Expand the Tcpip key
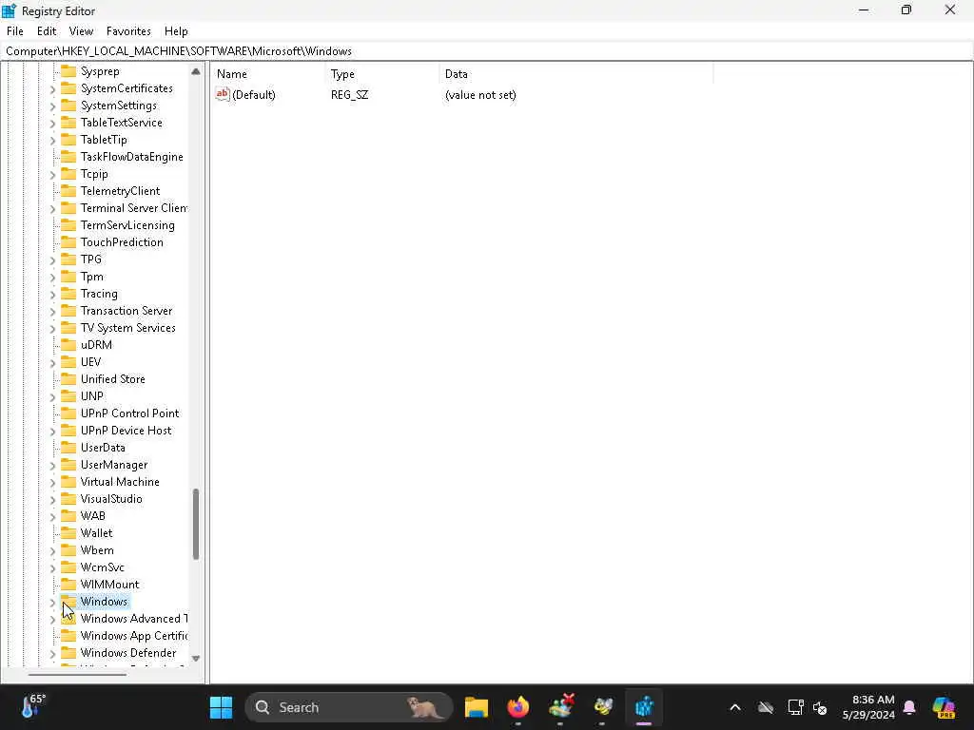This screenshot has height=730, width=974. pyautogui.click(x=53, y=175)
